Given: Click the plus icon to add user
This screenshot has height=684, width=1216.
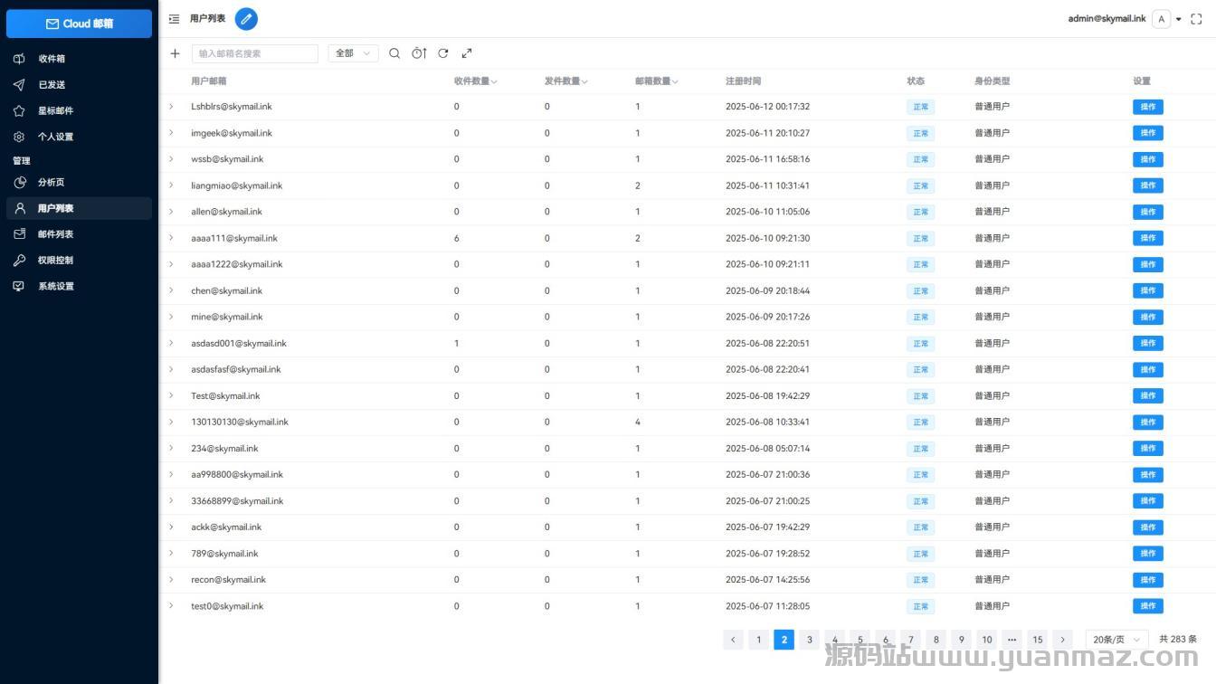Looking at the screenshot, I should 175,53.
